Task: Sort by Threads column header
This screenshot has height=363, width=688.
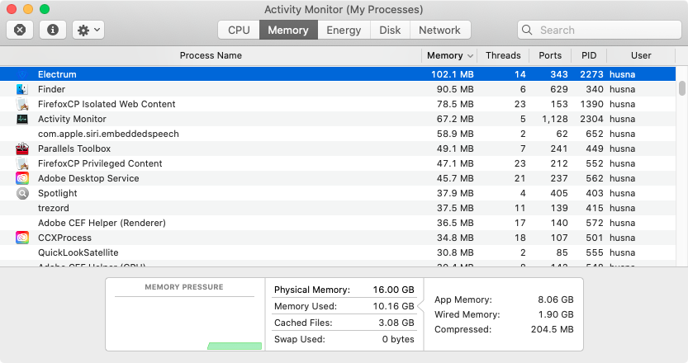Action: click(x=503, y=55)
